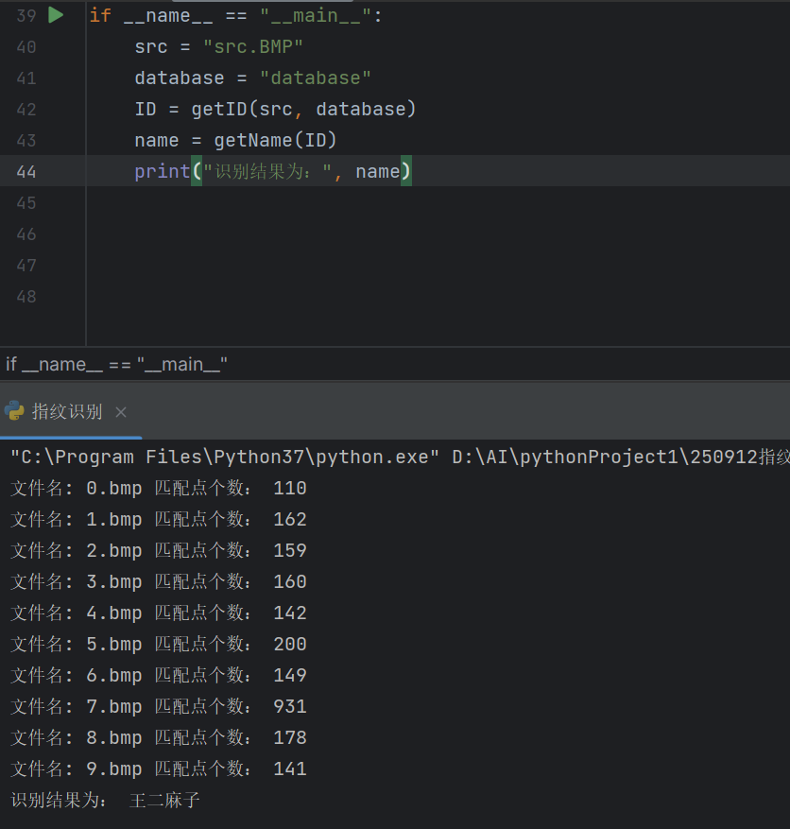Click the 1.bmp output row
Image resolution: width=790 pixels, height=829 pixels.
159,519
